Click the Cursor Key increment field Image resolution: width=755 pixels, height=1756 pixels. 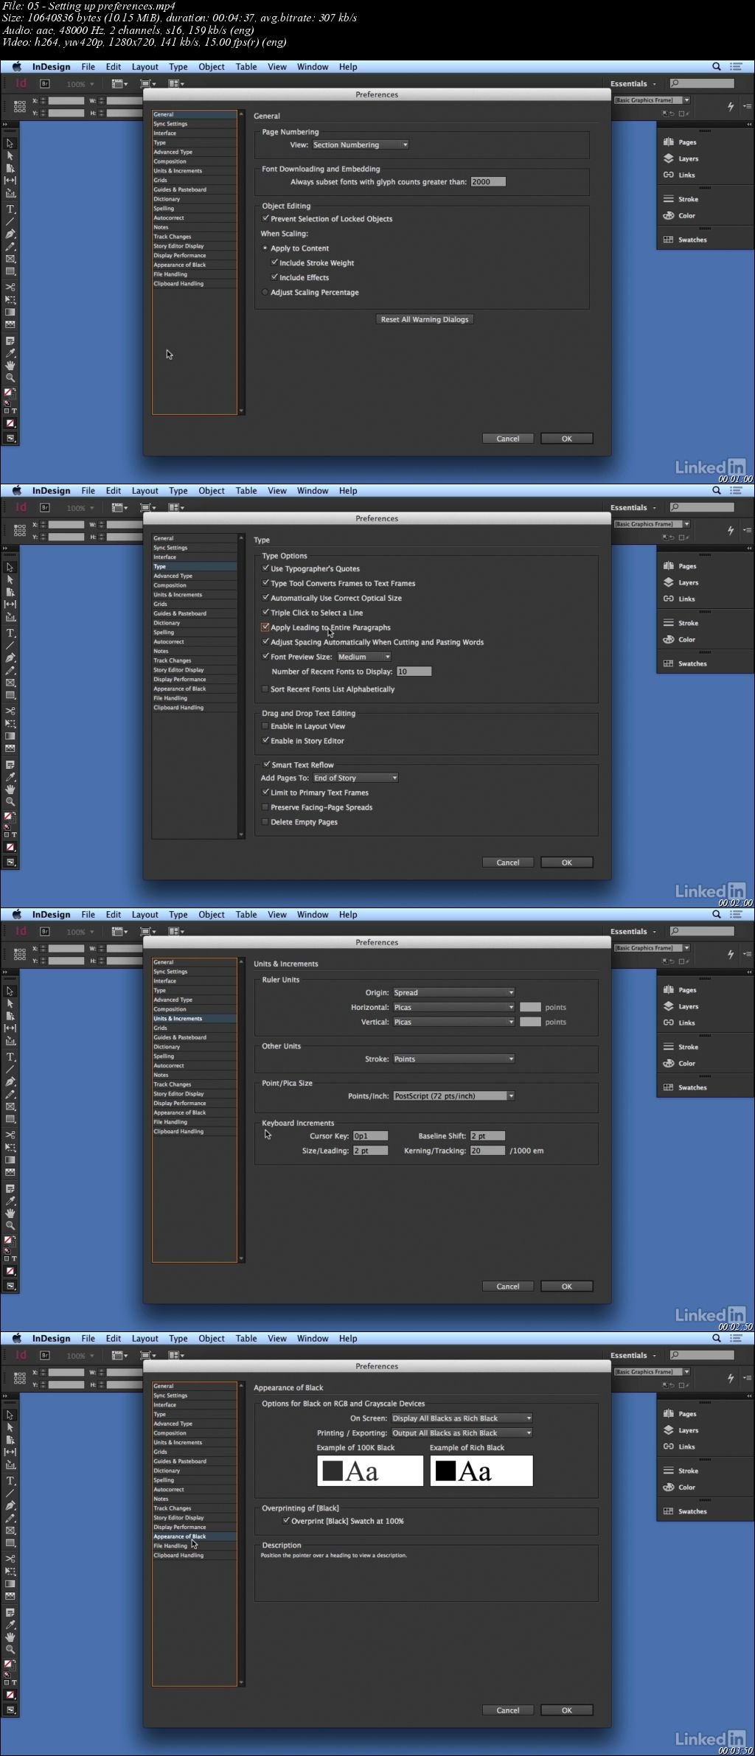(x=370, y=1136)
